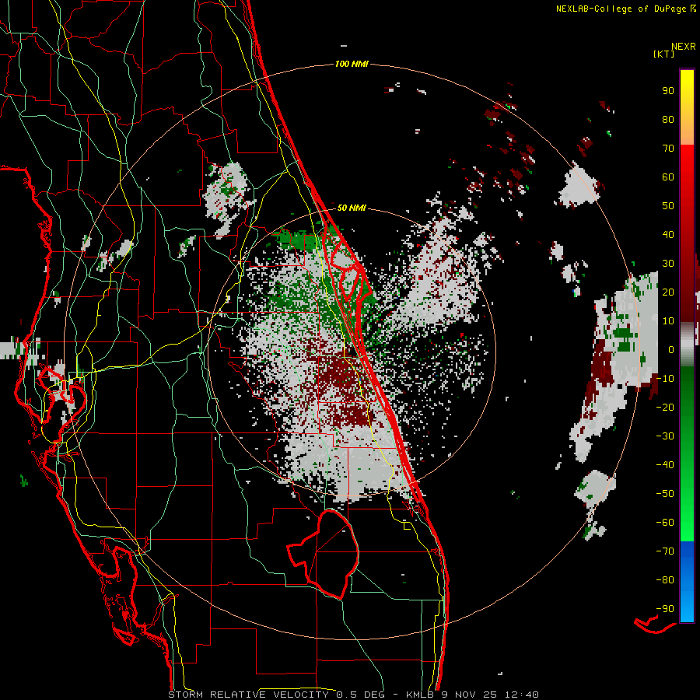Select the -20 knot scale label
Image resolution: width=700 pixels, height=700 pixels.
(665, 408)
